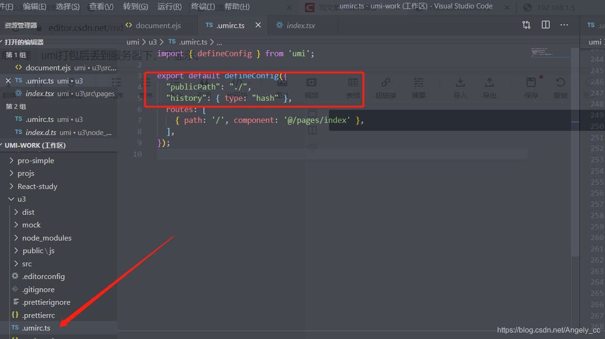Open the 选择(S) menu
Screen dimensions: 605x339
67,7
